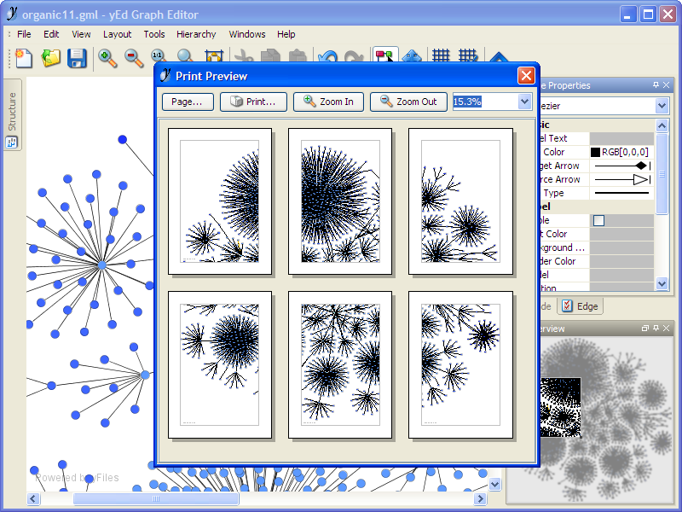The width and height of the screenshot is (682, 512).
Task: Click the Page... button in Print Preview
Action: click(188, 102)
